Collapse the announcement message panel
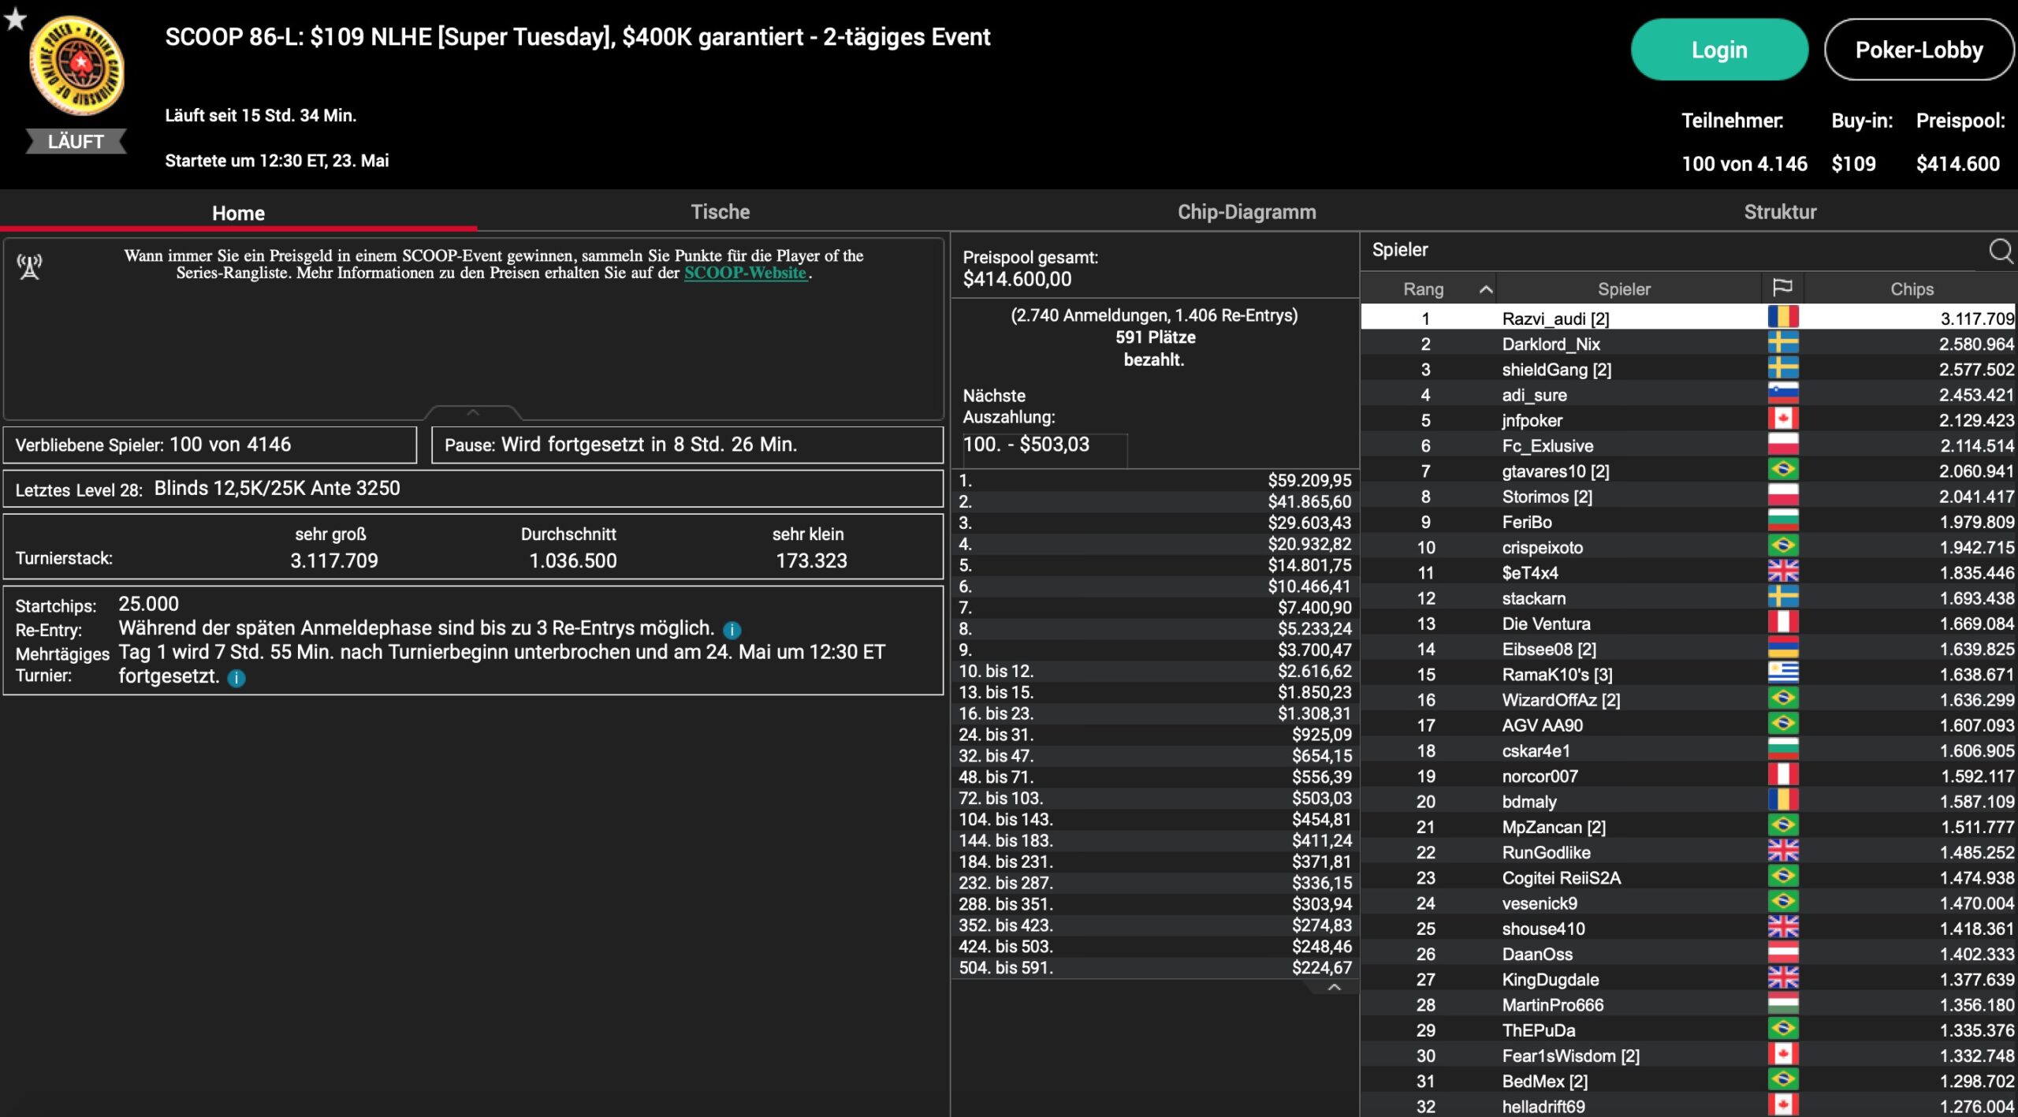Screen dimensions: 2018x1117 [x=473, y=412]
